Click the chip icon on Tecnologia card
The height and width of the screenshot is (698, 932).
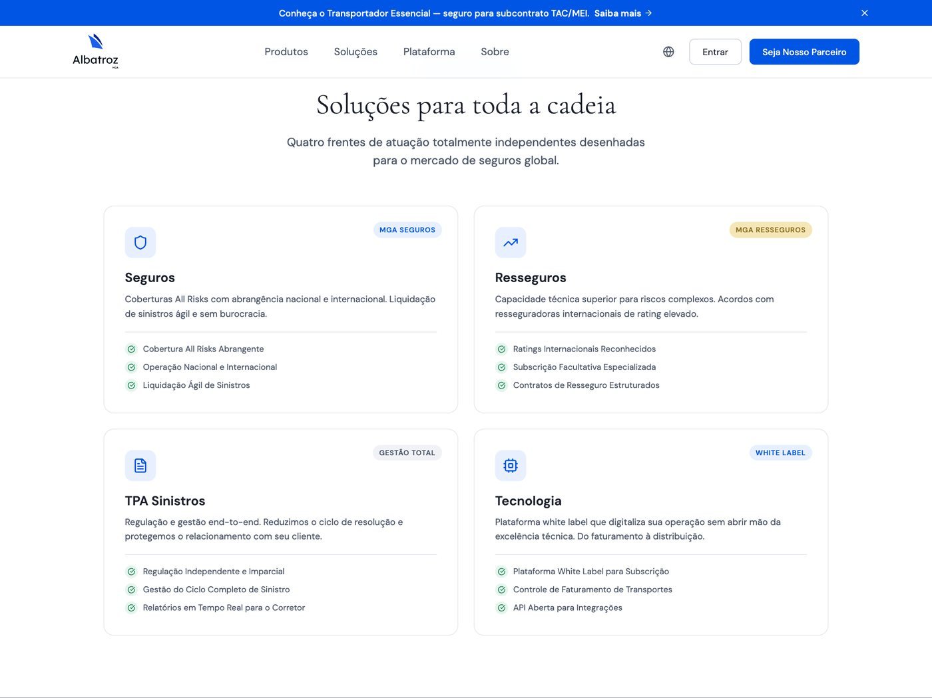(x=511, y=465)
